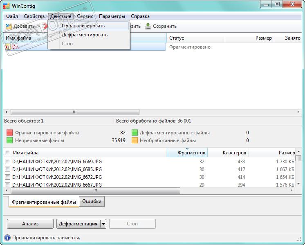Open the Справка menu
The image size is (305, 245).
140,16
